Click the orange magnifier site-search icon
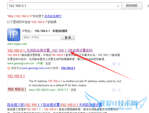This screenshot has height=113, width=149. [9, 68]
